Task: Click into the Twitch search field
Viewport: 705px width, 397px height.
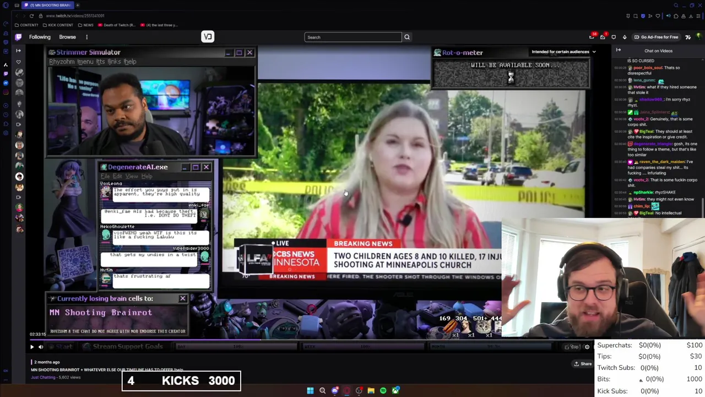Action: click(353, 37)
